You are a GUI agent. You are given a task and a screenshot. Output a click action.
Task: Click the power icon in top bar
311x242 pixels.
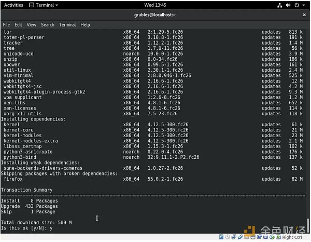(x=296, y=5)
